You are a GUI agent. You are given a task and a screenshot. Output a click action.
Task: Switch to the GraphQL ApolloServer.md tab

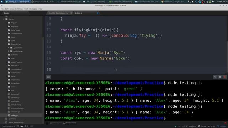click(58, 13)
